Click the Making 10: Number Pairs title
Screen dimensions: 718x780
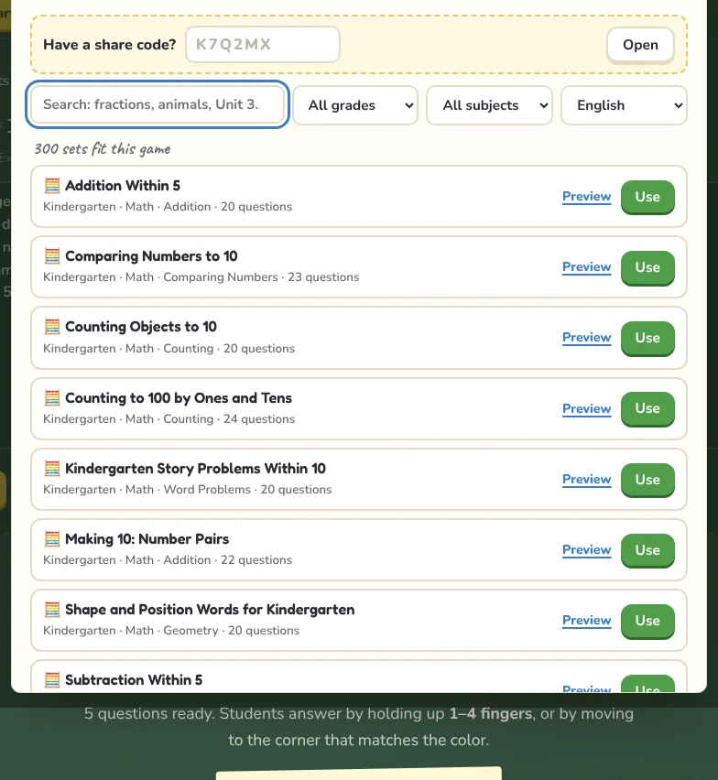(x=147, y=539)
